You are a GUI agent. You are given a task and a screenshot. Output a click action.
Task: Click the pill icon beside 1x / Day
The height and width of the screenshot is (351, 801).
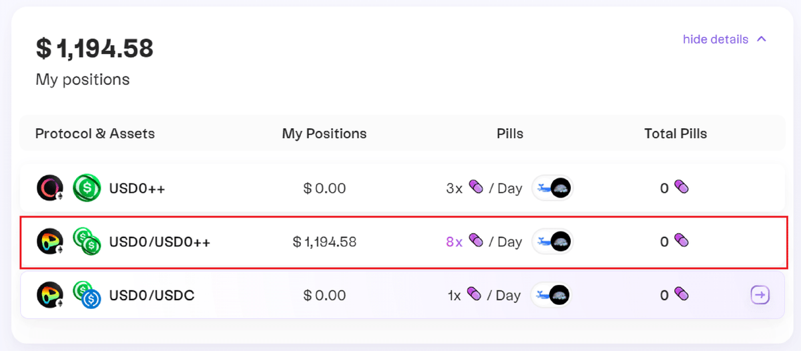click(x=475, y=294)
